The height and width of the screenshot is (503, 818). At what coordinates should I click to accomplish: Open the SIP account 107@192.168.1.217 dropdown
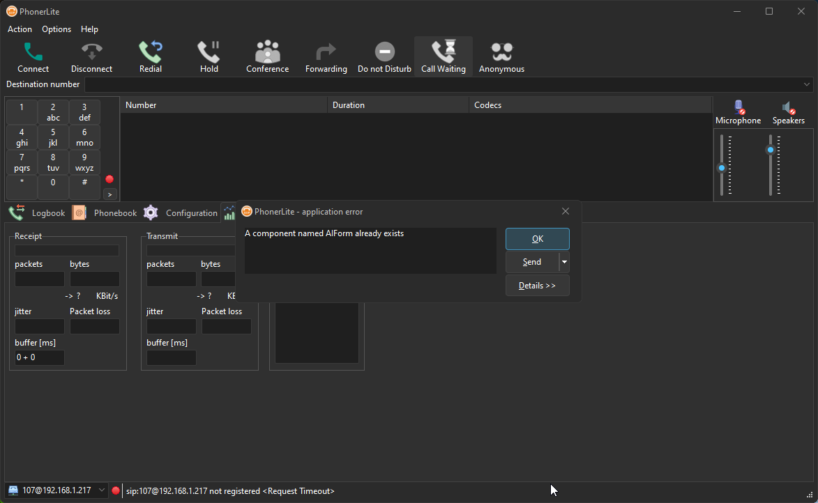pos(101,490)
